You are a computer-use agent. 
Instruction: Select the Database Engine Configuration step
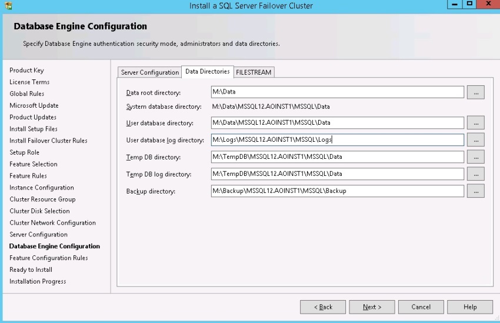[x=55, y=246]
